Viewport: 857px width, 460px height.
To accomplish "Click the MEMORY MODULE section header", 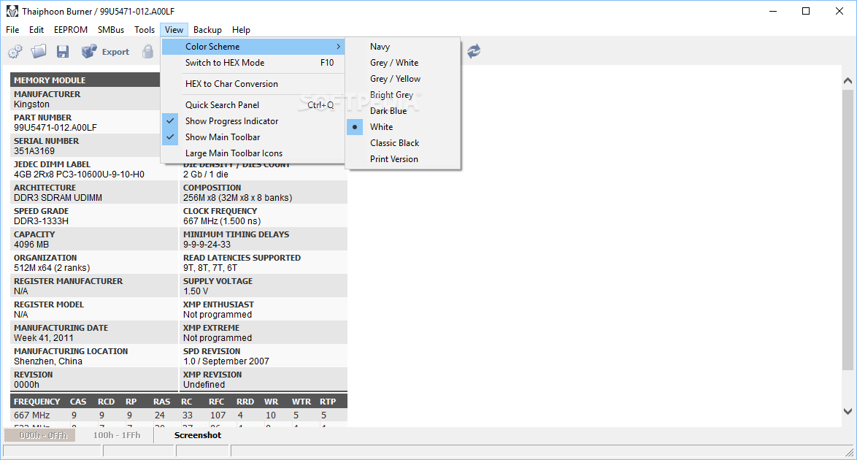I will [85, 80].
